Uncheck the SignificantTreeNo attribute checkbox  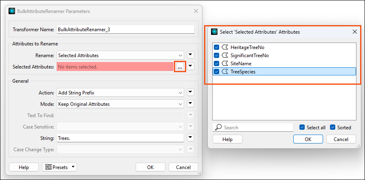[x=216, y=56]
